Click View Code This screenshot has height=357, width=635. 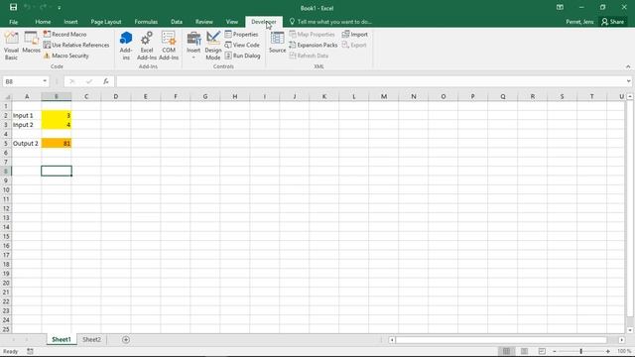[x=242, y=45]
